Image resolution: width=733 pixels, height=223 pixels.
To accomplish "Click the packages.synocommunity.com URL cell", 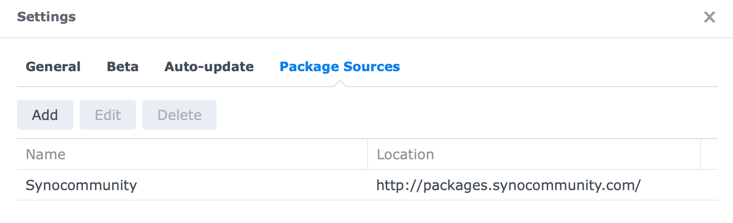I will click(508, 185).
